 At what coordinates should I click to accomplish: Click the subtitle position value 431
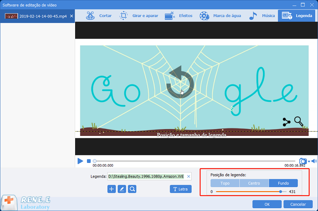tap(292, 192)
